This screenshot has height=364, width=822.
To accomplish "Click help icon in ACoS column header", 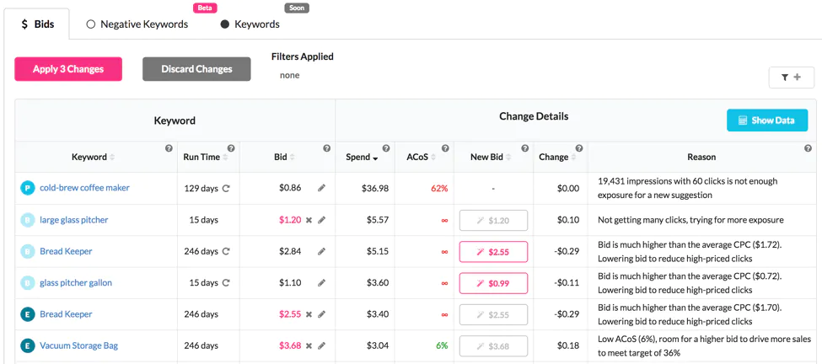I will tap(445, 149).
